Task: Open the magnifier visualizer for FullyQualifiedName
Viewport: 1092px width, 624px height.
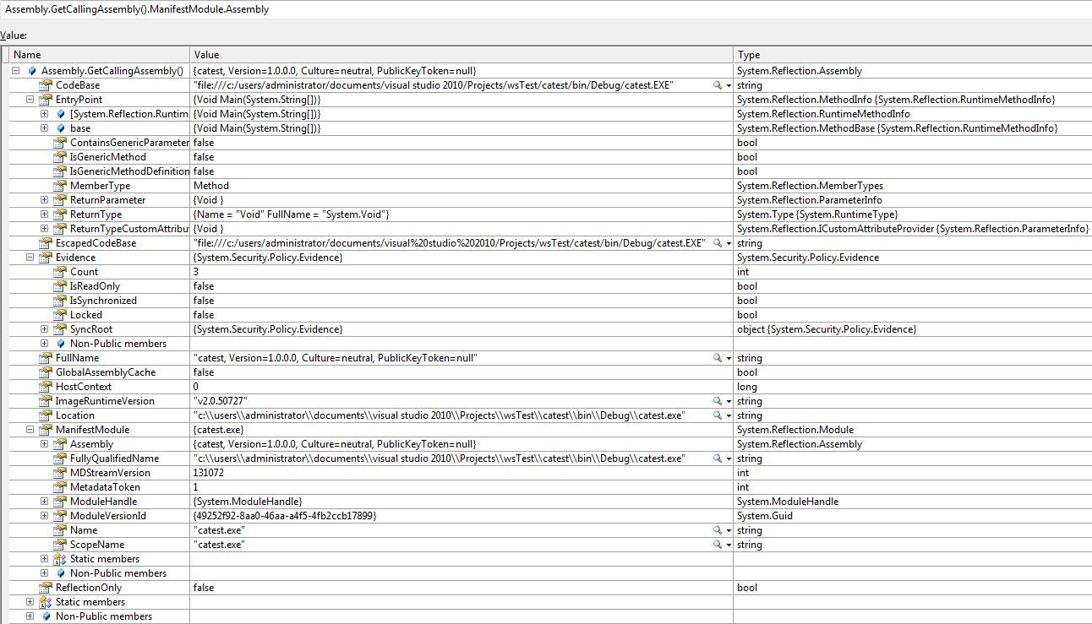Action: [x=718, y=459]
